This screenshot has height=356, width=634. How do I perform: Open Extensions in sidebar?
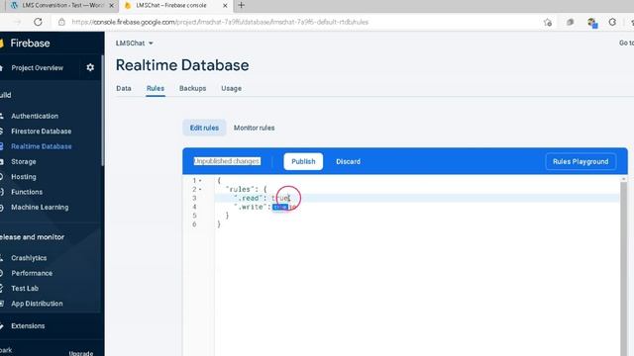pos(28,325)
